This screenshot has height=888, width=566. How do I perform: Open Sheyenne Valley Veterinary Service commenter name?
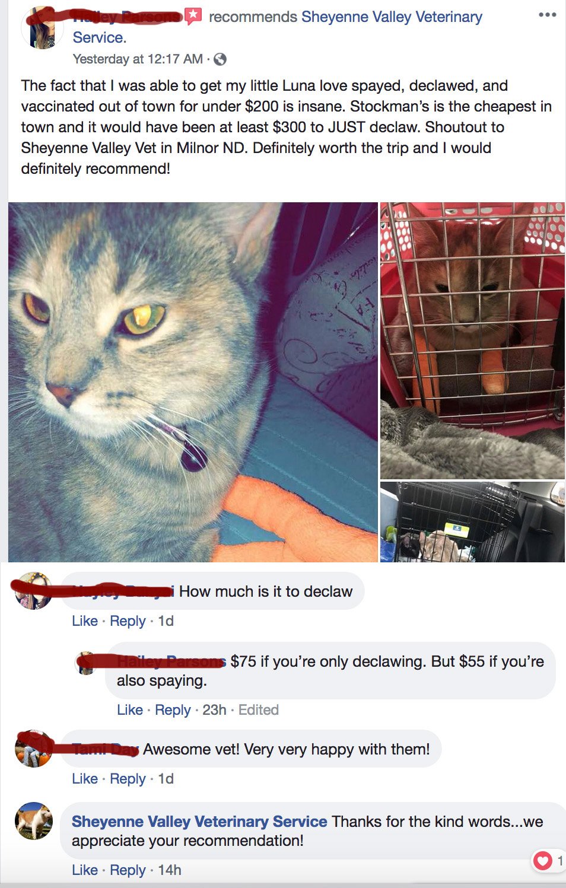(x=199, y=822)
